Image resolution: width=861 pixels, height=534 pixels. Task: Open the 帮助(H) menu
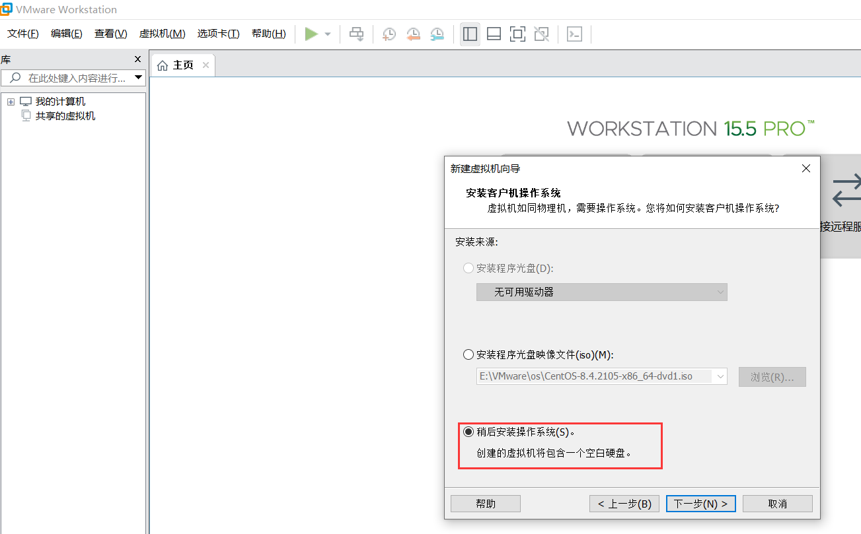tap(269, 34)
